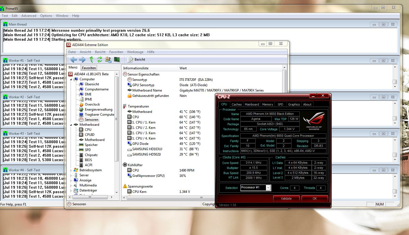Switch to the Menü tab in AIDA64
Viewport: 409px width, 235px height.
point(73,67)
